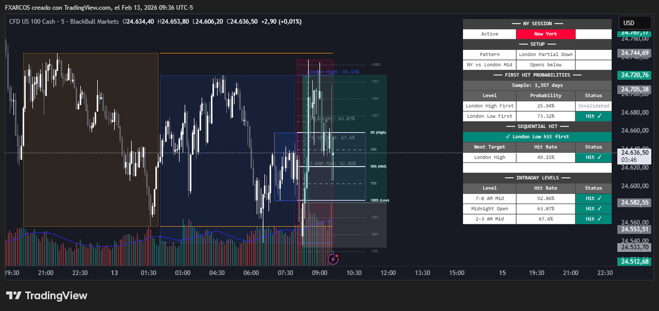Click the green 24.720,76 price label
This screenshot has width=659, height=311.
pos(634,75)
